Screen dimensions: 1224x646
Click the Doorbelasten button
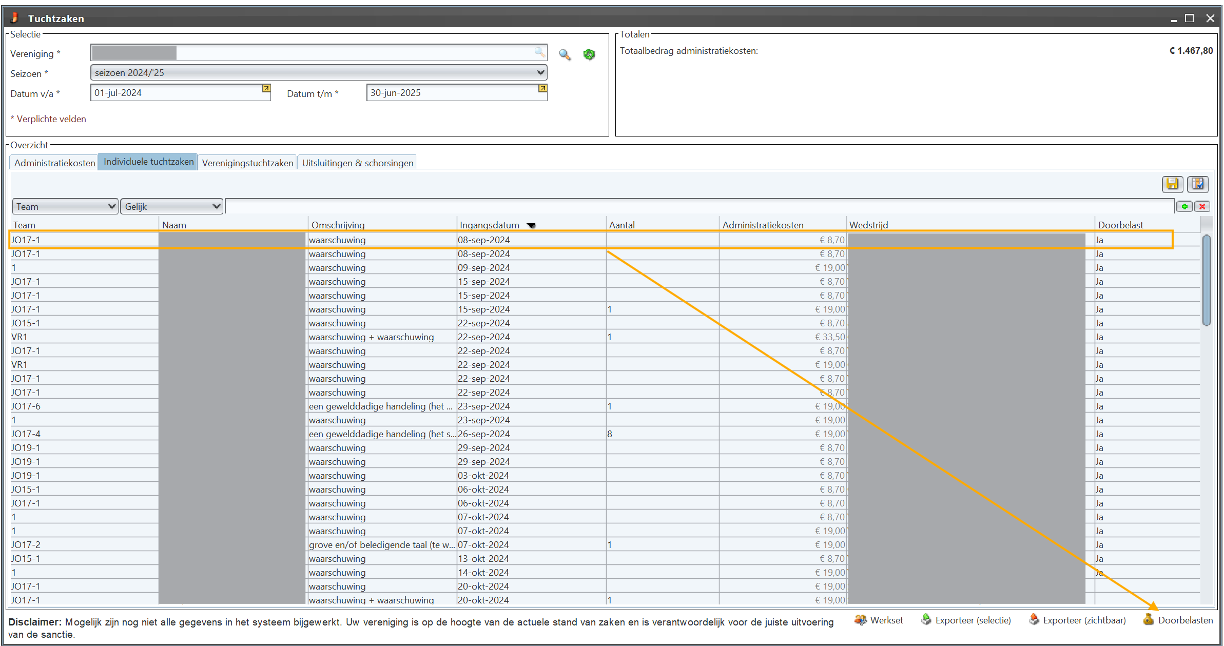(1178, 620)
